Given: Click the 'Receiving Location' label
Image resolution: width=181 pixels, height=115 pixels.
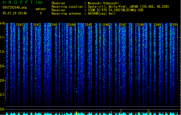Looking at the screenshot, I should click(x=67, y=7).
